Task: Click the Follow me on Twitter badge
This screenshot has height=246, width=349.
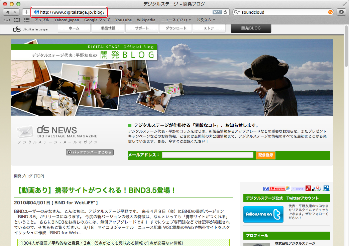Action: click(x=263, y=214)
